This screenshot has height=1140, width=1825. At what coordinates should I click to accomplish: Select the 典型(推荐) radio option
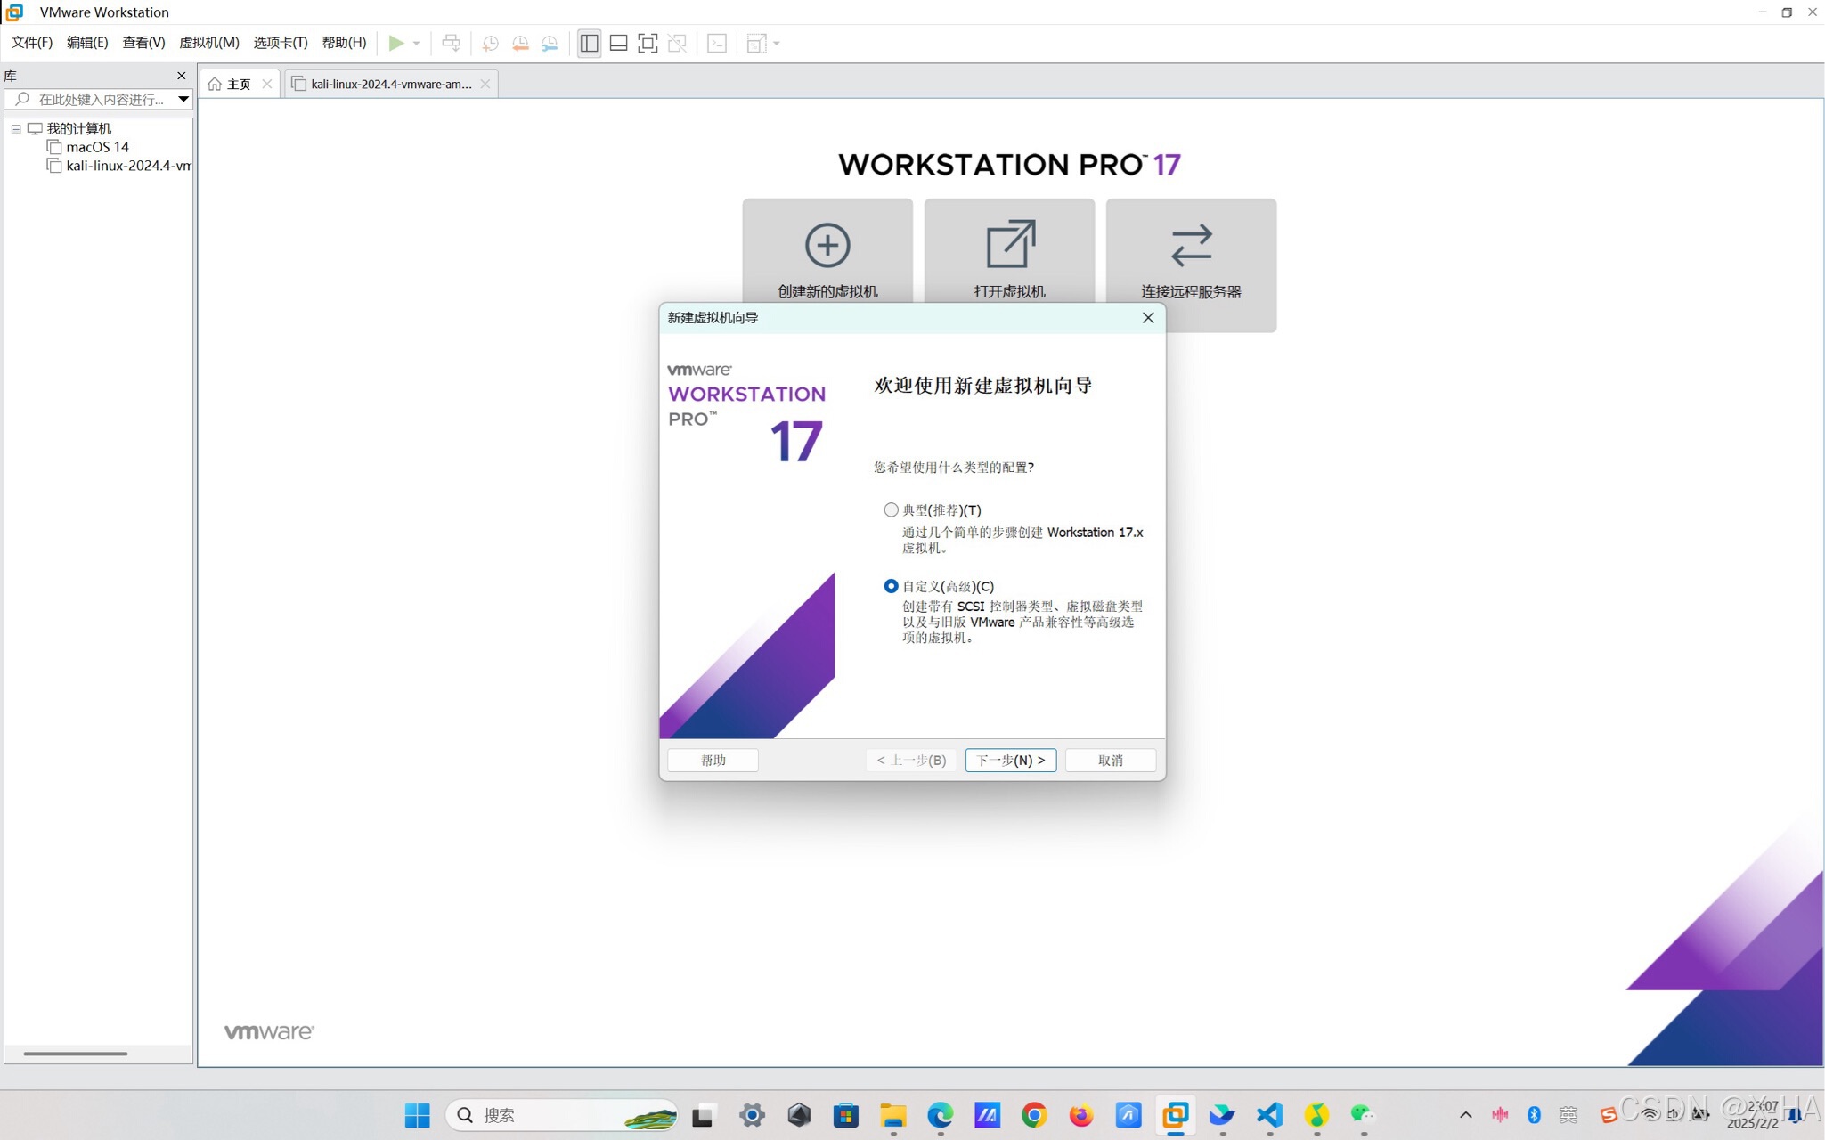pyautogui.click(x=891, y=510)
